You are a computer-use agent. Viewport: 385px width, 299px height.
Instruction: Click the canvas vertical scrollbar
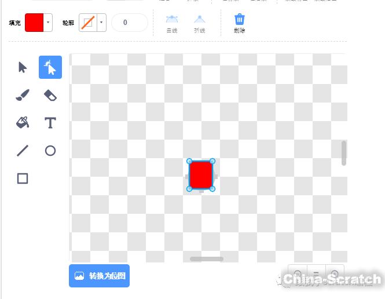(344, 153)
